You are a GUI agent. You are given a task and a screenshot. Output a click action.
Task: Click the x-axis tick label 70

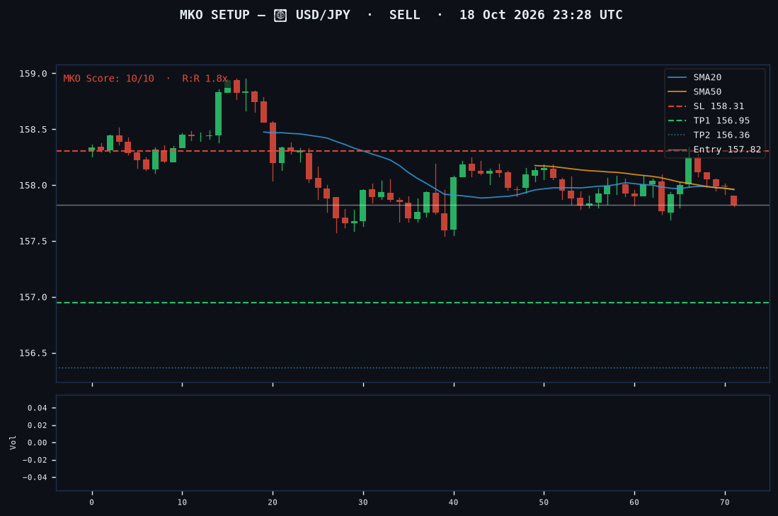[x=725, y=503]
